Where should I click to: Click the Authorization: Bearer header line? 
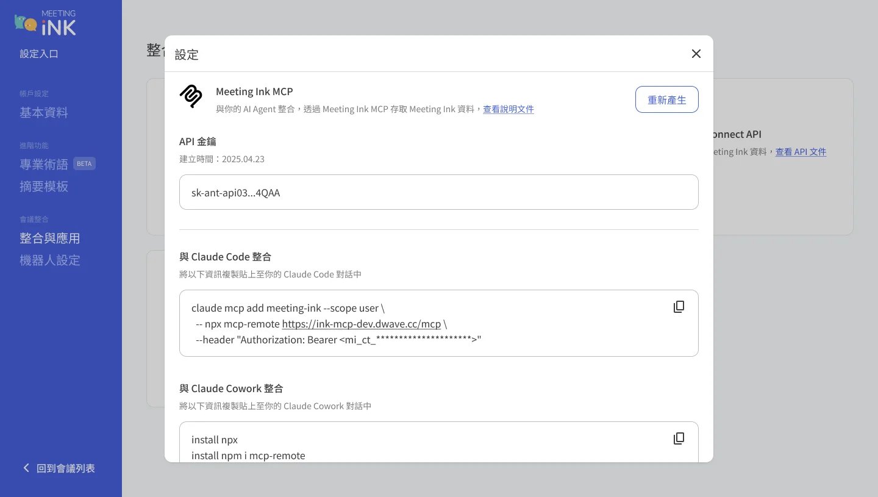coord(338,340)
